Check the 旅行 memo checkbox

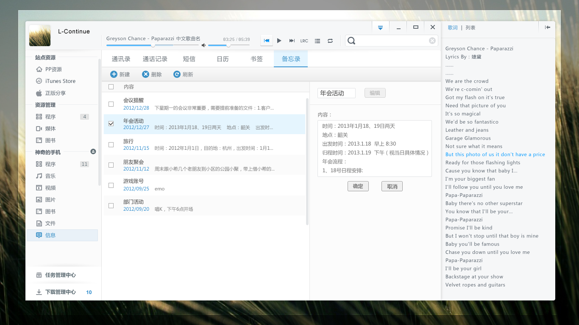tap(111, 145)
